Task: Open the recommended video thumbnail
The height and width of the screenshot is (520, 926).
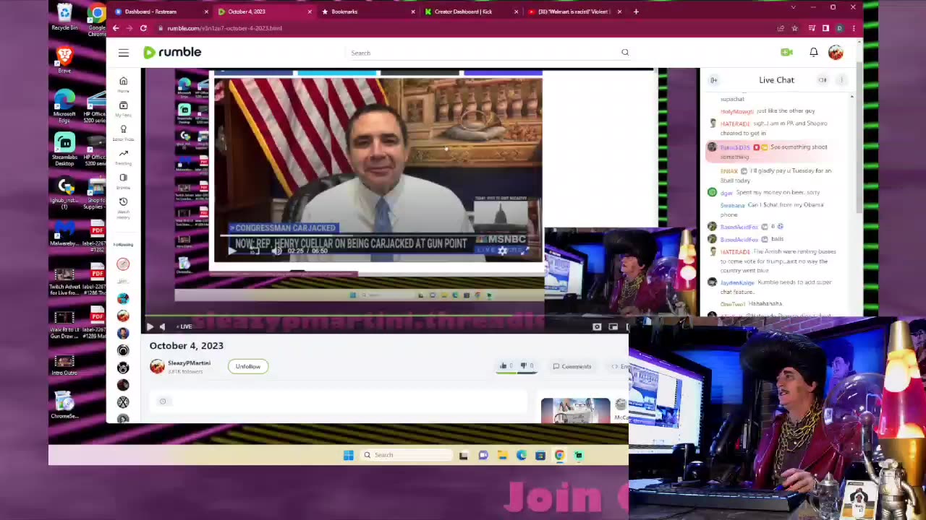Action: pos(575,410)
